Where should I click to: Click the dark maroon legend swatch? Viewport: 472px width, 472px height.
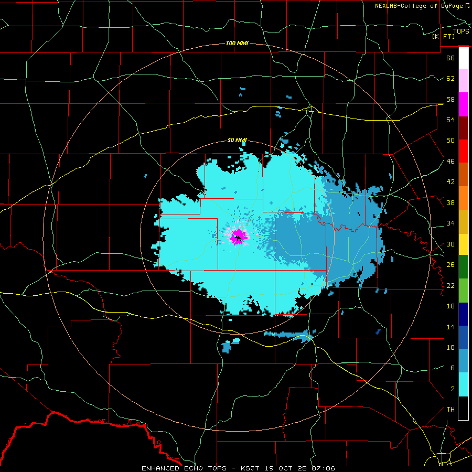coord(463,128)
